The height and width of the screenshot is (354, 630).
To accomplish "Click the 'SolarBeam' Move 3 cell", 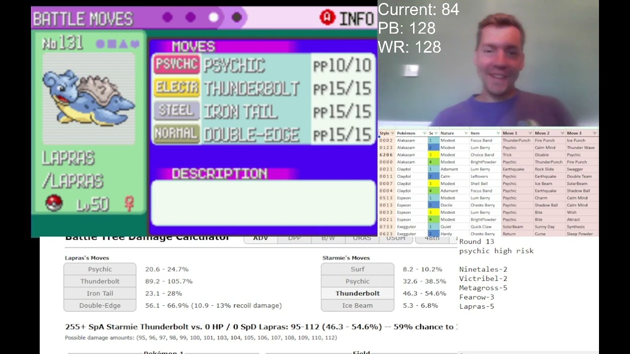I will 582,183.
